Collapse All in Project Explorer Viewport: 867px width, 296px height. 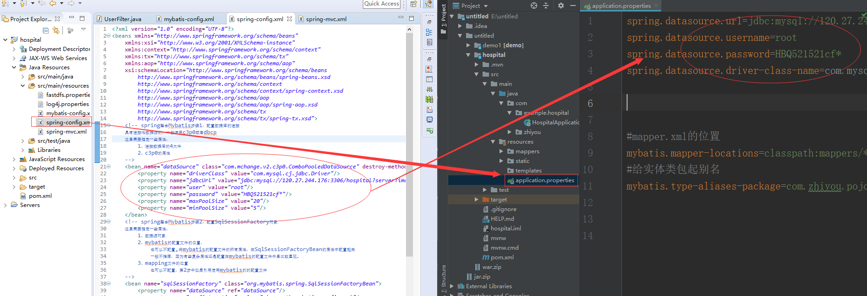pyautogui.click(x=46, y=30)
